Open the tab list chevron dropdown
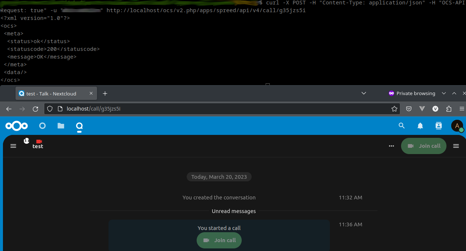The width and height of the screenshot is (466, 251). coord(364,93)
